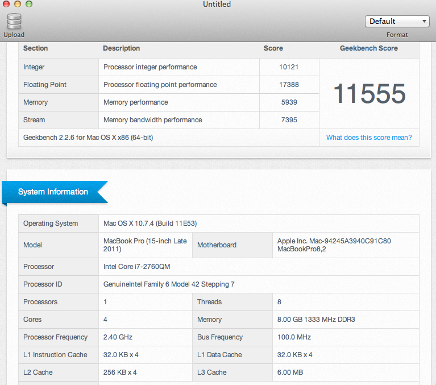The image size is (436, 385).
Task: Select 'Mac OS X 10.7.4 (Build 11E53)' value
Action: click(x=150, y=223)
